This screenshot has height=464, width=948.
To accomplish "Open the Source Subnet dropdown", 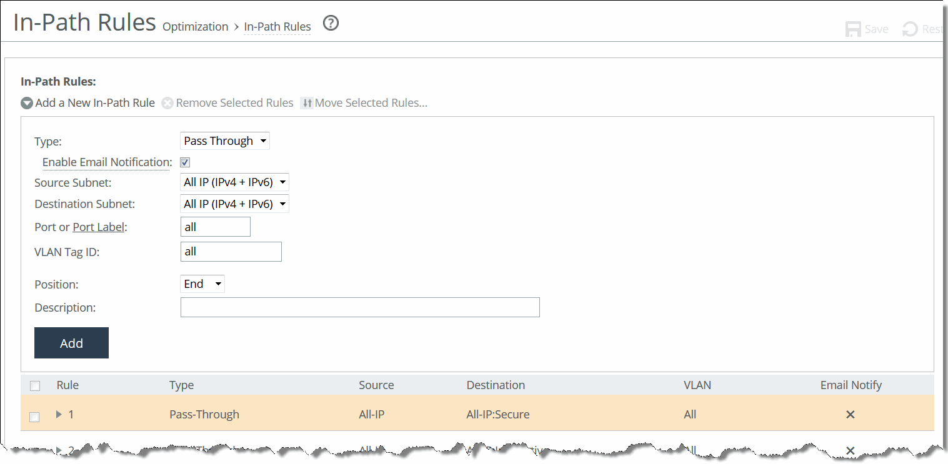I will [x=234, y=182].
